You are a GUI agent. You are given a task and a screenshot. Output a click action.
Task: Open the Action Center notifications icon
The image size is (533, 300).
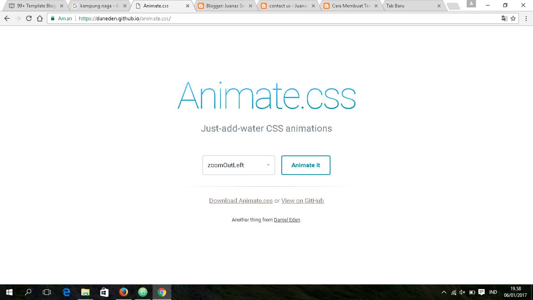[481, 292]
